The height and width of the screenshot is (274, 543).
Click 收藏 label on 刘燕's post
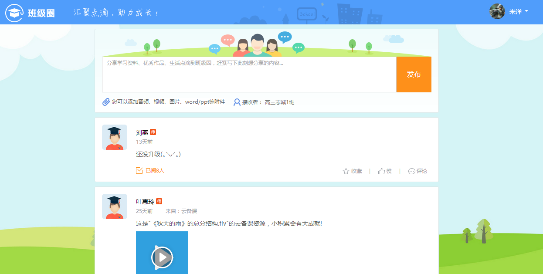(x=356, y=171)
